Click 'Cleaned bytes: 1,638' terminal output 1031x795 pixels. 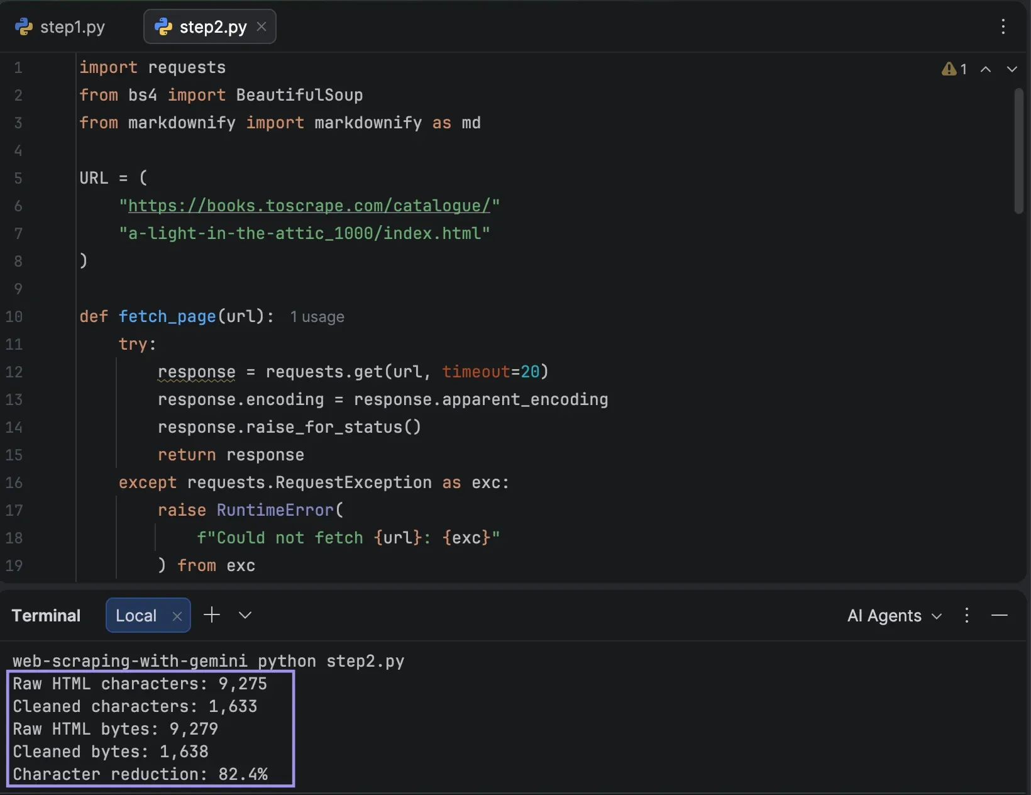click(110, 752)
